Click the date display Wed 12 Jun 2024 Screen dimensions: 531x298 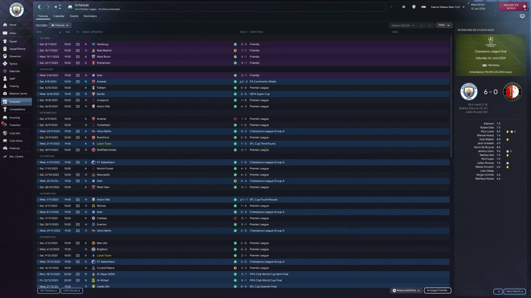(479, 7)
